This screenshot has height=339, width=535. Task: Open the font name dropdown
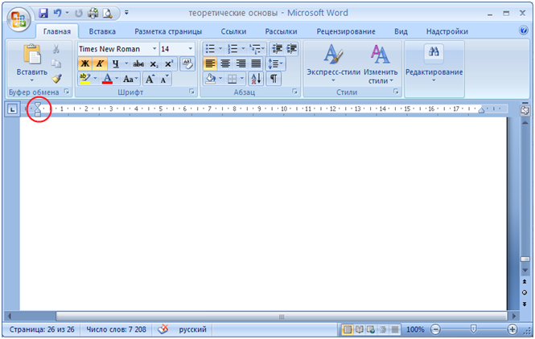pyautogui.click(x=154, y=49)
